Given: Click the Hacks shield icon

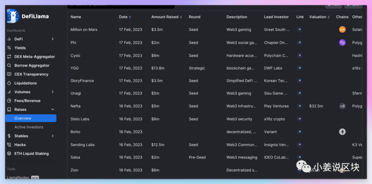Looking at the screenshot, I should [x=9, y=145].
